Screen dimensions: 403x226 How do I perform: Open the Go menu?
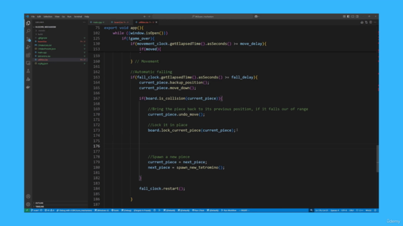click(x=63, y=16)
